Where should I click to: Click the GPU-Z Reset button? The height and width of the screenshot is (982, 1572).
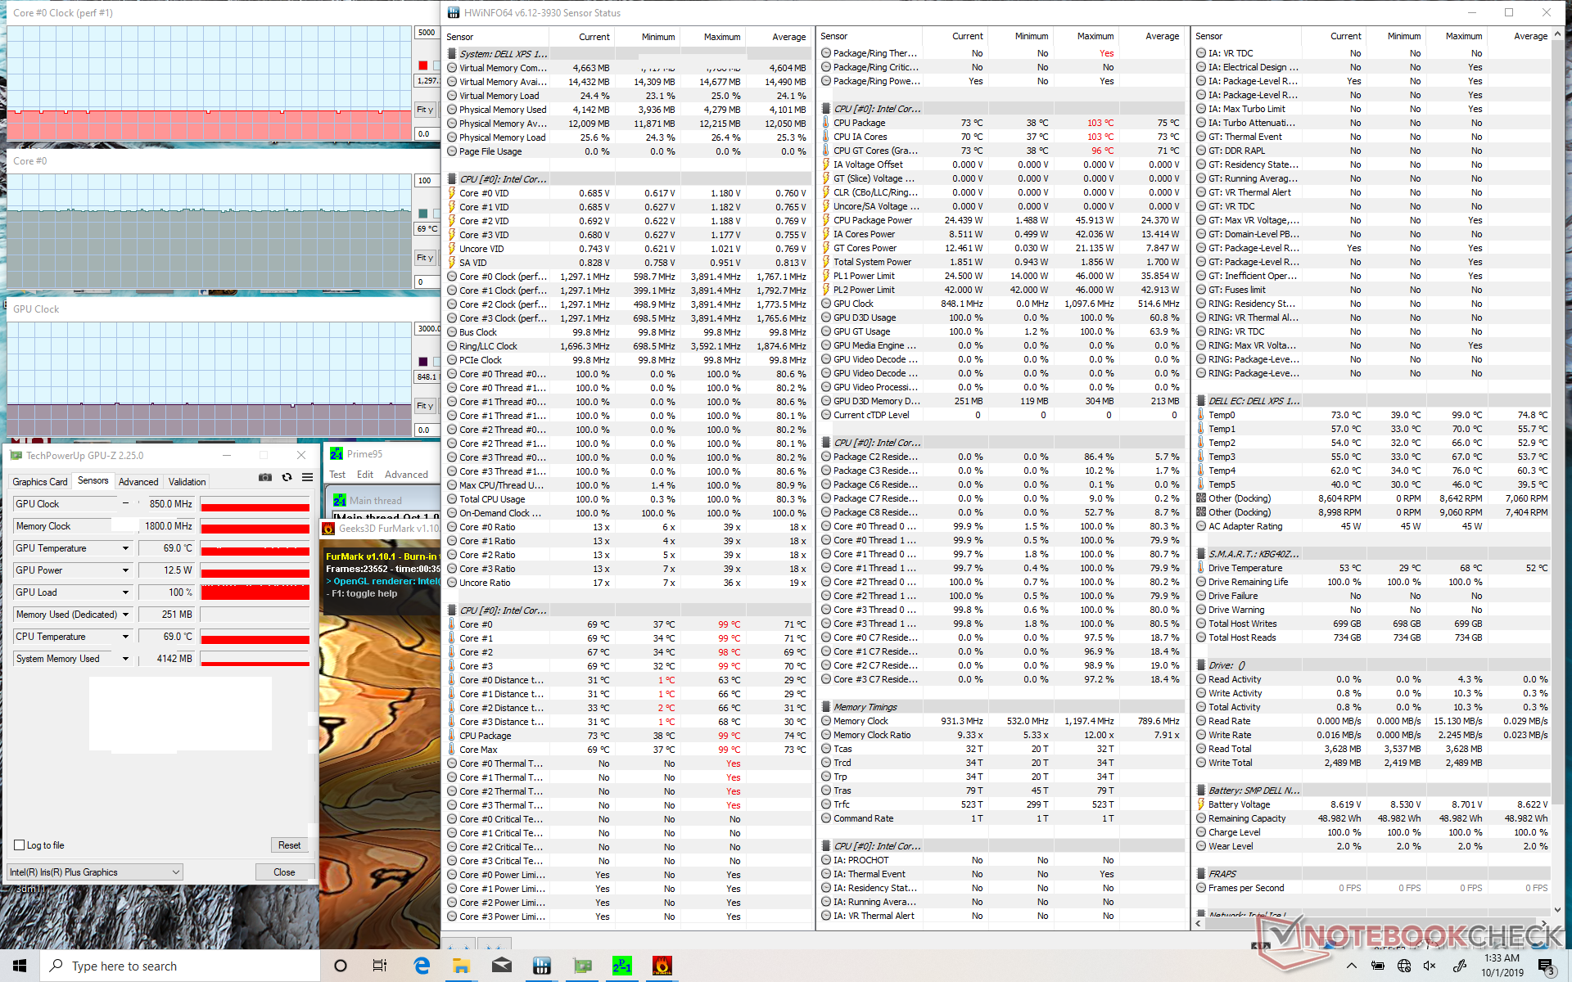289,845
